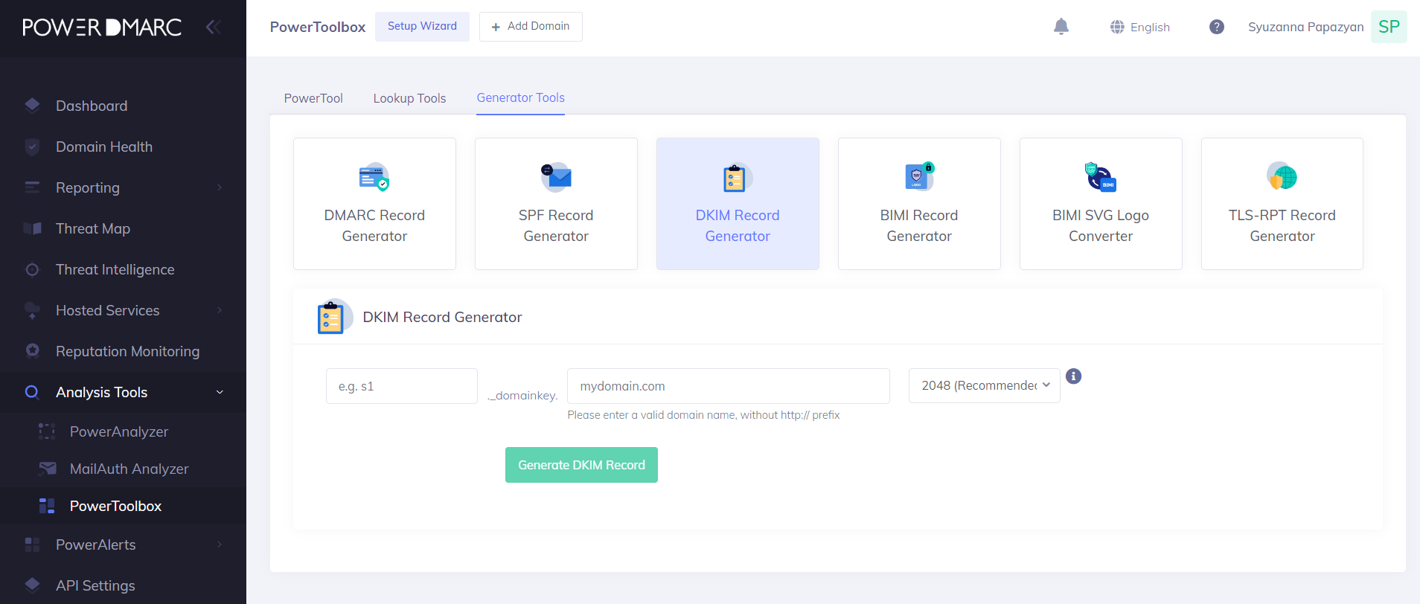1420x604 pixels.
Task: Switch to the PowerTool tab
Action: coord(313,98)
